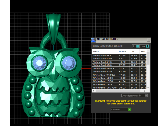
Task: Select the White Gold:9K PdW row
Action: [x=119, y=75]
